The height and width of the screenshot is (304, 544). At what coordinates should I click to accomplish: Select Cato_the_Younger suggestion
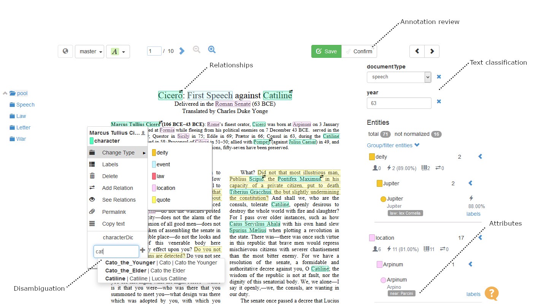[161, 263]
